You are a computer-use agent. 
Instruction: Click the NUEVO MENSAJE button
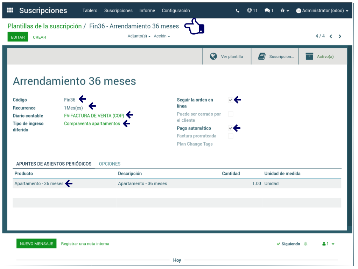click(36, 244)
